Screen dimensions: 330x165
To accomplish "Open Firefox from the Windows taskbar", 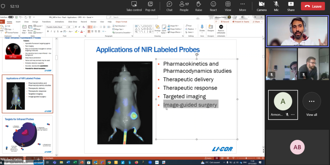I will [x=136, y=162].
